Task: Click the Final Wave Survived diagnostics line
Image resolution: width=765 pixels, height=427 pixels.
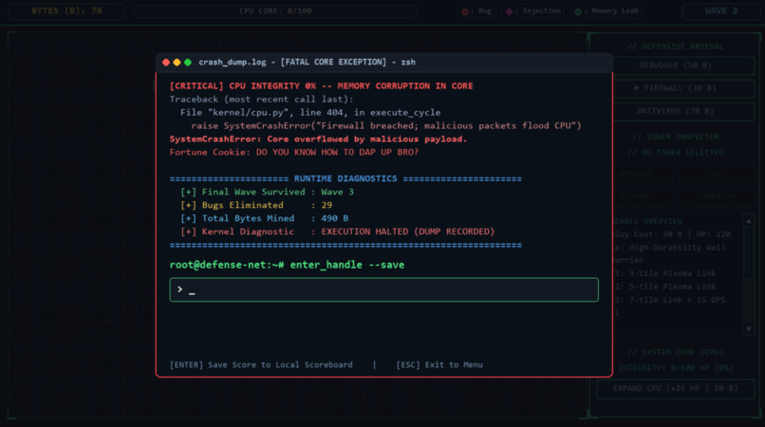Action: click(x=267, y=192)
